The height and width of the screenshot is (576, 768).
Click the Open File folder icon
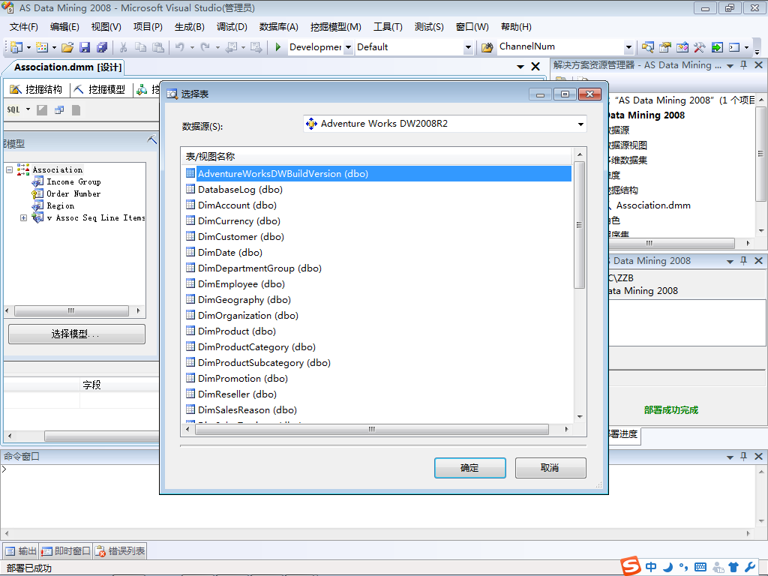coord(67,47)
